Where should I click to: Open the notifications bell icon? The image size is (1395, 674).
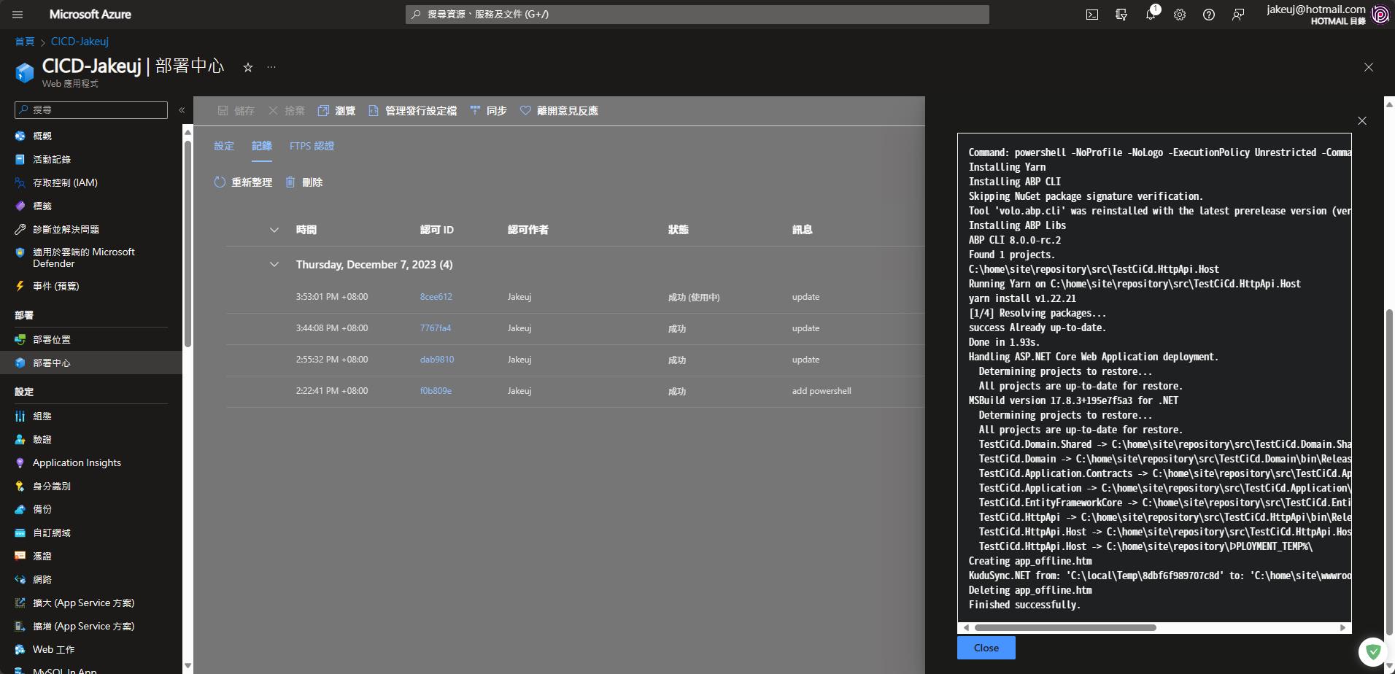pos(1151,15)
